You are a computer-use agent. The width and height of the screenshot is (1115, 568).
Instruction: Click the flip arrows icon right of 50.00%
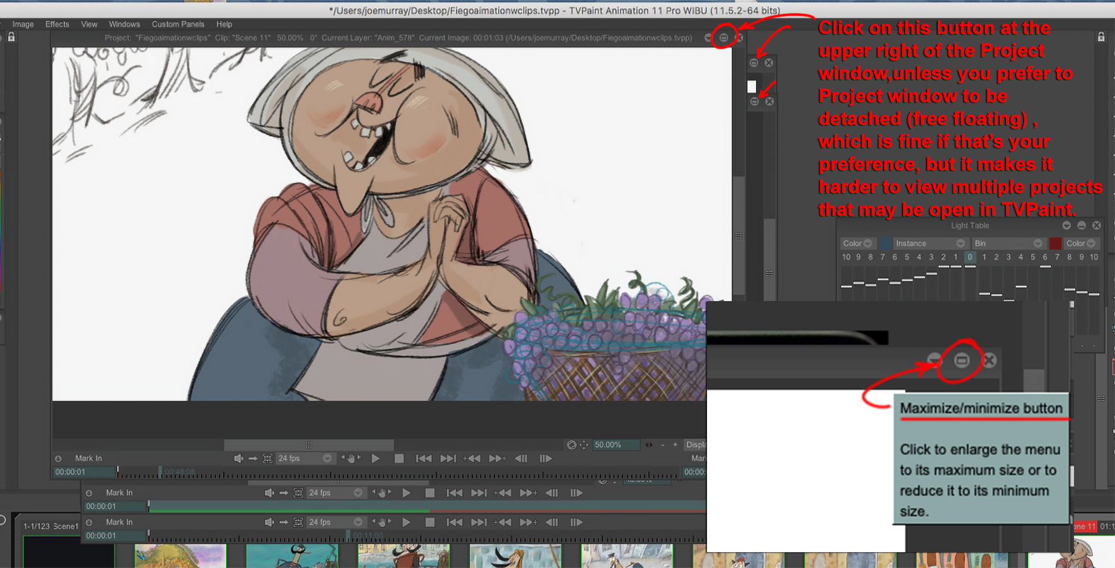tap(649, 445)
